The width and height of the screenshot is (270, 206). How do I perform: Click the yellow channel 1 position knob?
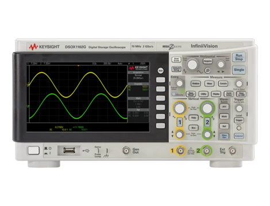180,134
